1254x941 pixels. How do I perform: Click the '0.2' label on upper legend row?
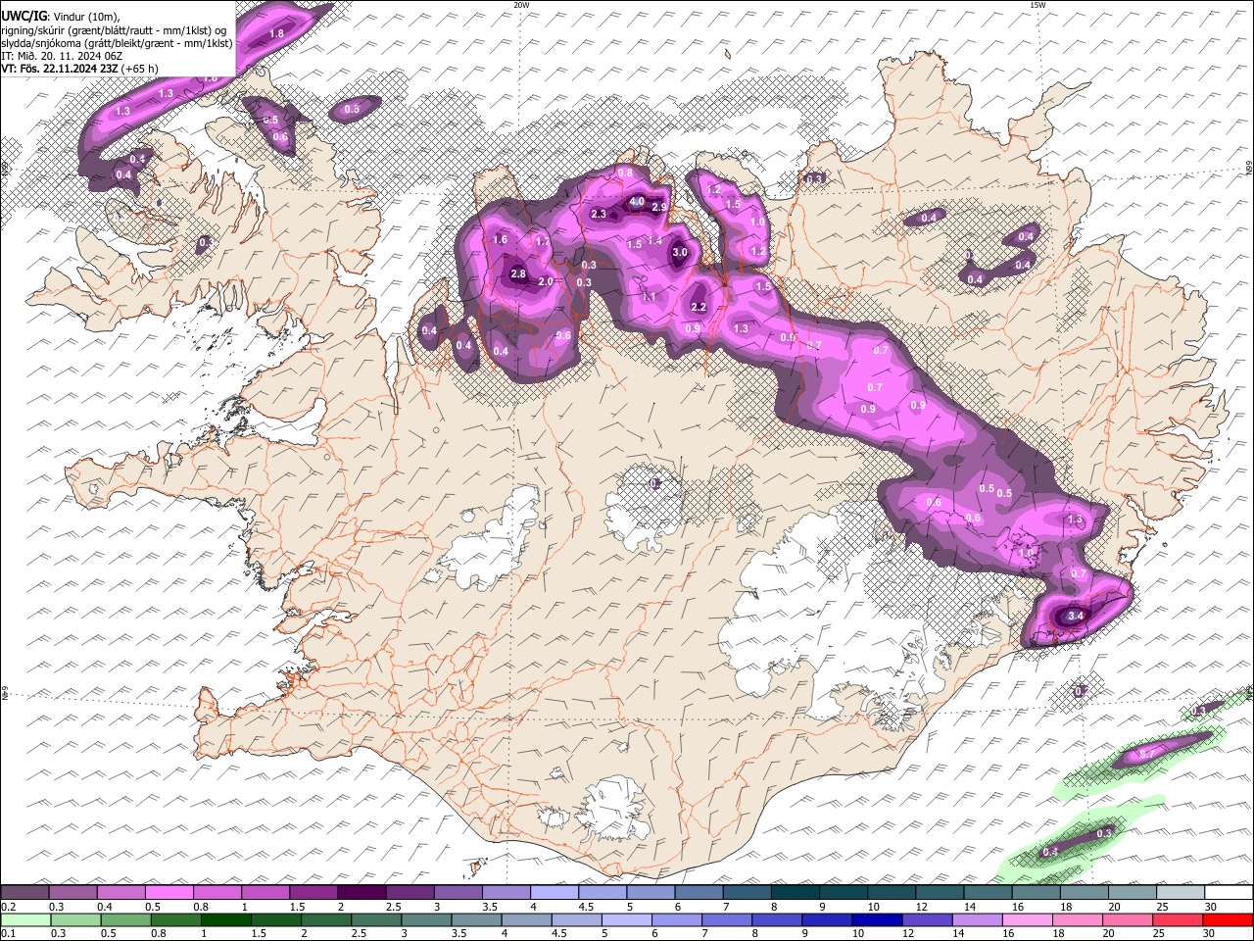pyautogui.click(x=8, y=907)
